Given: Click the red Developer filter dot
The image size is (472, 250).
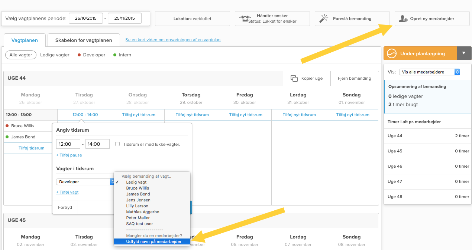Looking at the screenshot, I should [x=79, y=55].
